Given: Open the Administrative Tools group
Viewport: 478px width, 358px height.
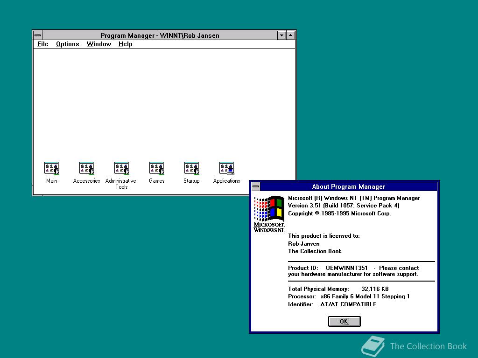Looking at the screenshot, I should pos(121,168).
